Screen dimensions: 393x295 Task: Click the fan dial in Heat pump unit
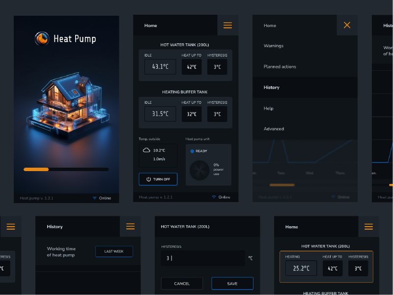tap(200, 170)
